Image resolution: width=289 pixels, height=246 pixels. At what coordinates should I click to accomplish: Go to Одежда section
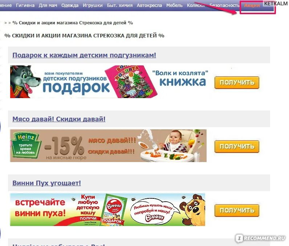click(70, 5)
